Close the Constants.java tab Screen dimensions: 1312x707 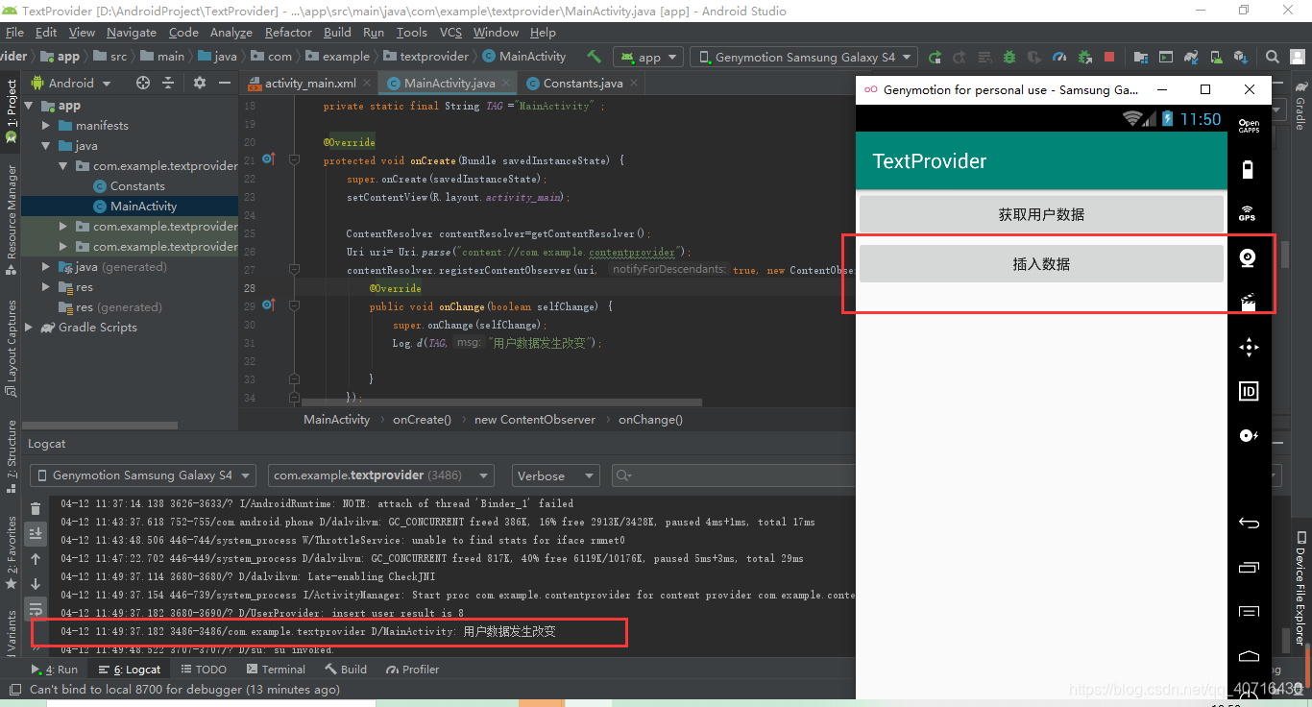pyautogui.click(x=635, y=84)
